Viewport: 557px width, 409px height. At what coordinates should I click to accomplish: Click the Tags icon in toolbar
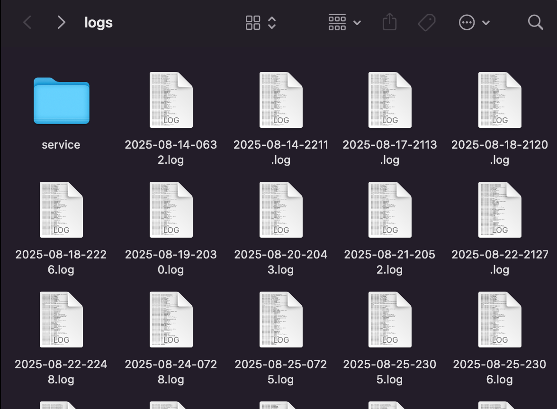(x=427, y=22)
